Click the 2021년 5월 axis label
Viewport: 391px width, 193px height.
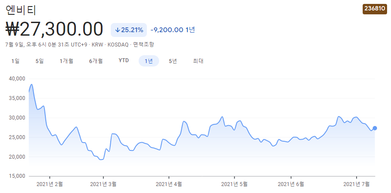pyautogui.click(x=235, y=184)
